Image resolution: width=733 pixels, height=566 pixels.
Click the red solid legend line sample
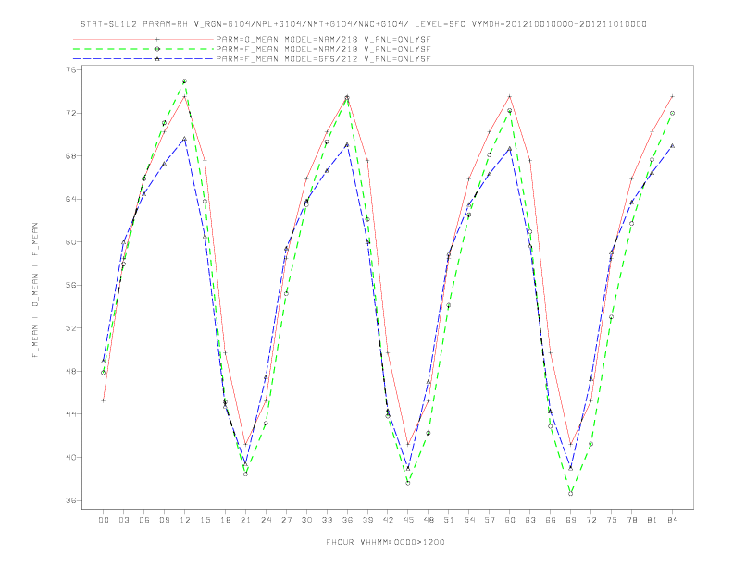(x=143, y=39)
